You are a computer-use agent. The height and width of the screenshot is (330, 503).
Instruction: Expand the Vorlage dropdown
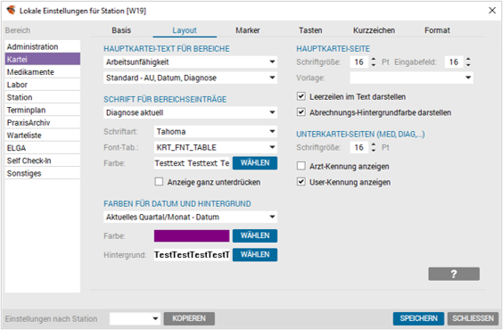pyautogui.click(x=411, y=78)
